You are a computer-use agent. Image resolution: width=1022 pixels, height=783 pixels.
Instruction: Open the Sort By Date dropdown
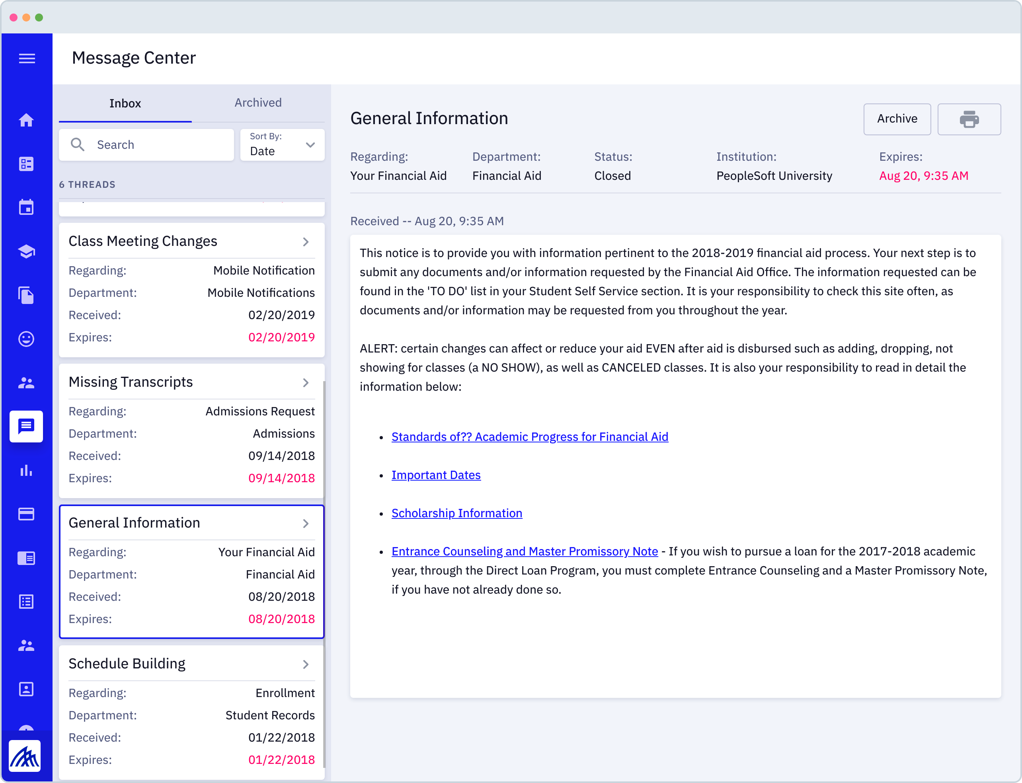point(282,144)
